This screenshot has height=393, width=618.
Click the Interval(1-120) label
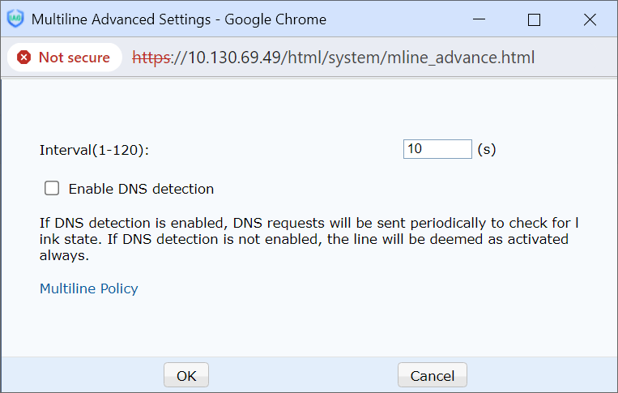tap(95, 150)
